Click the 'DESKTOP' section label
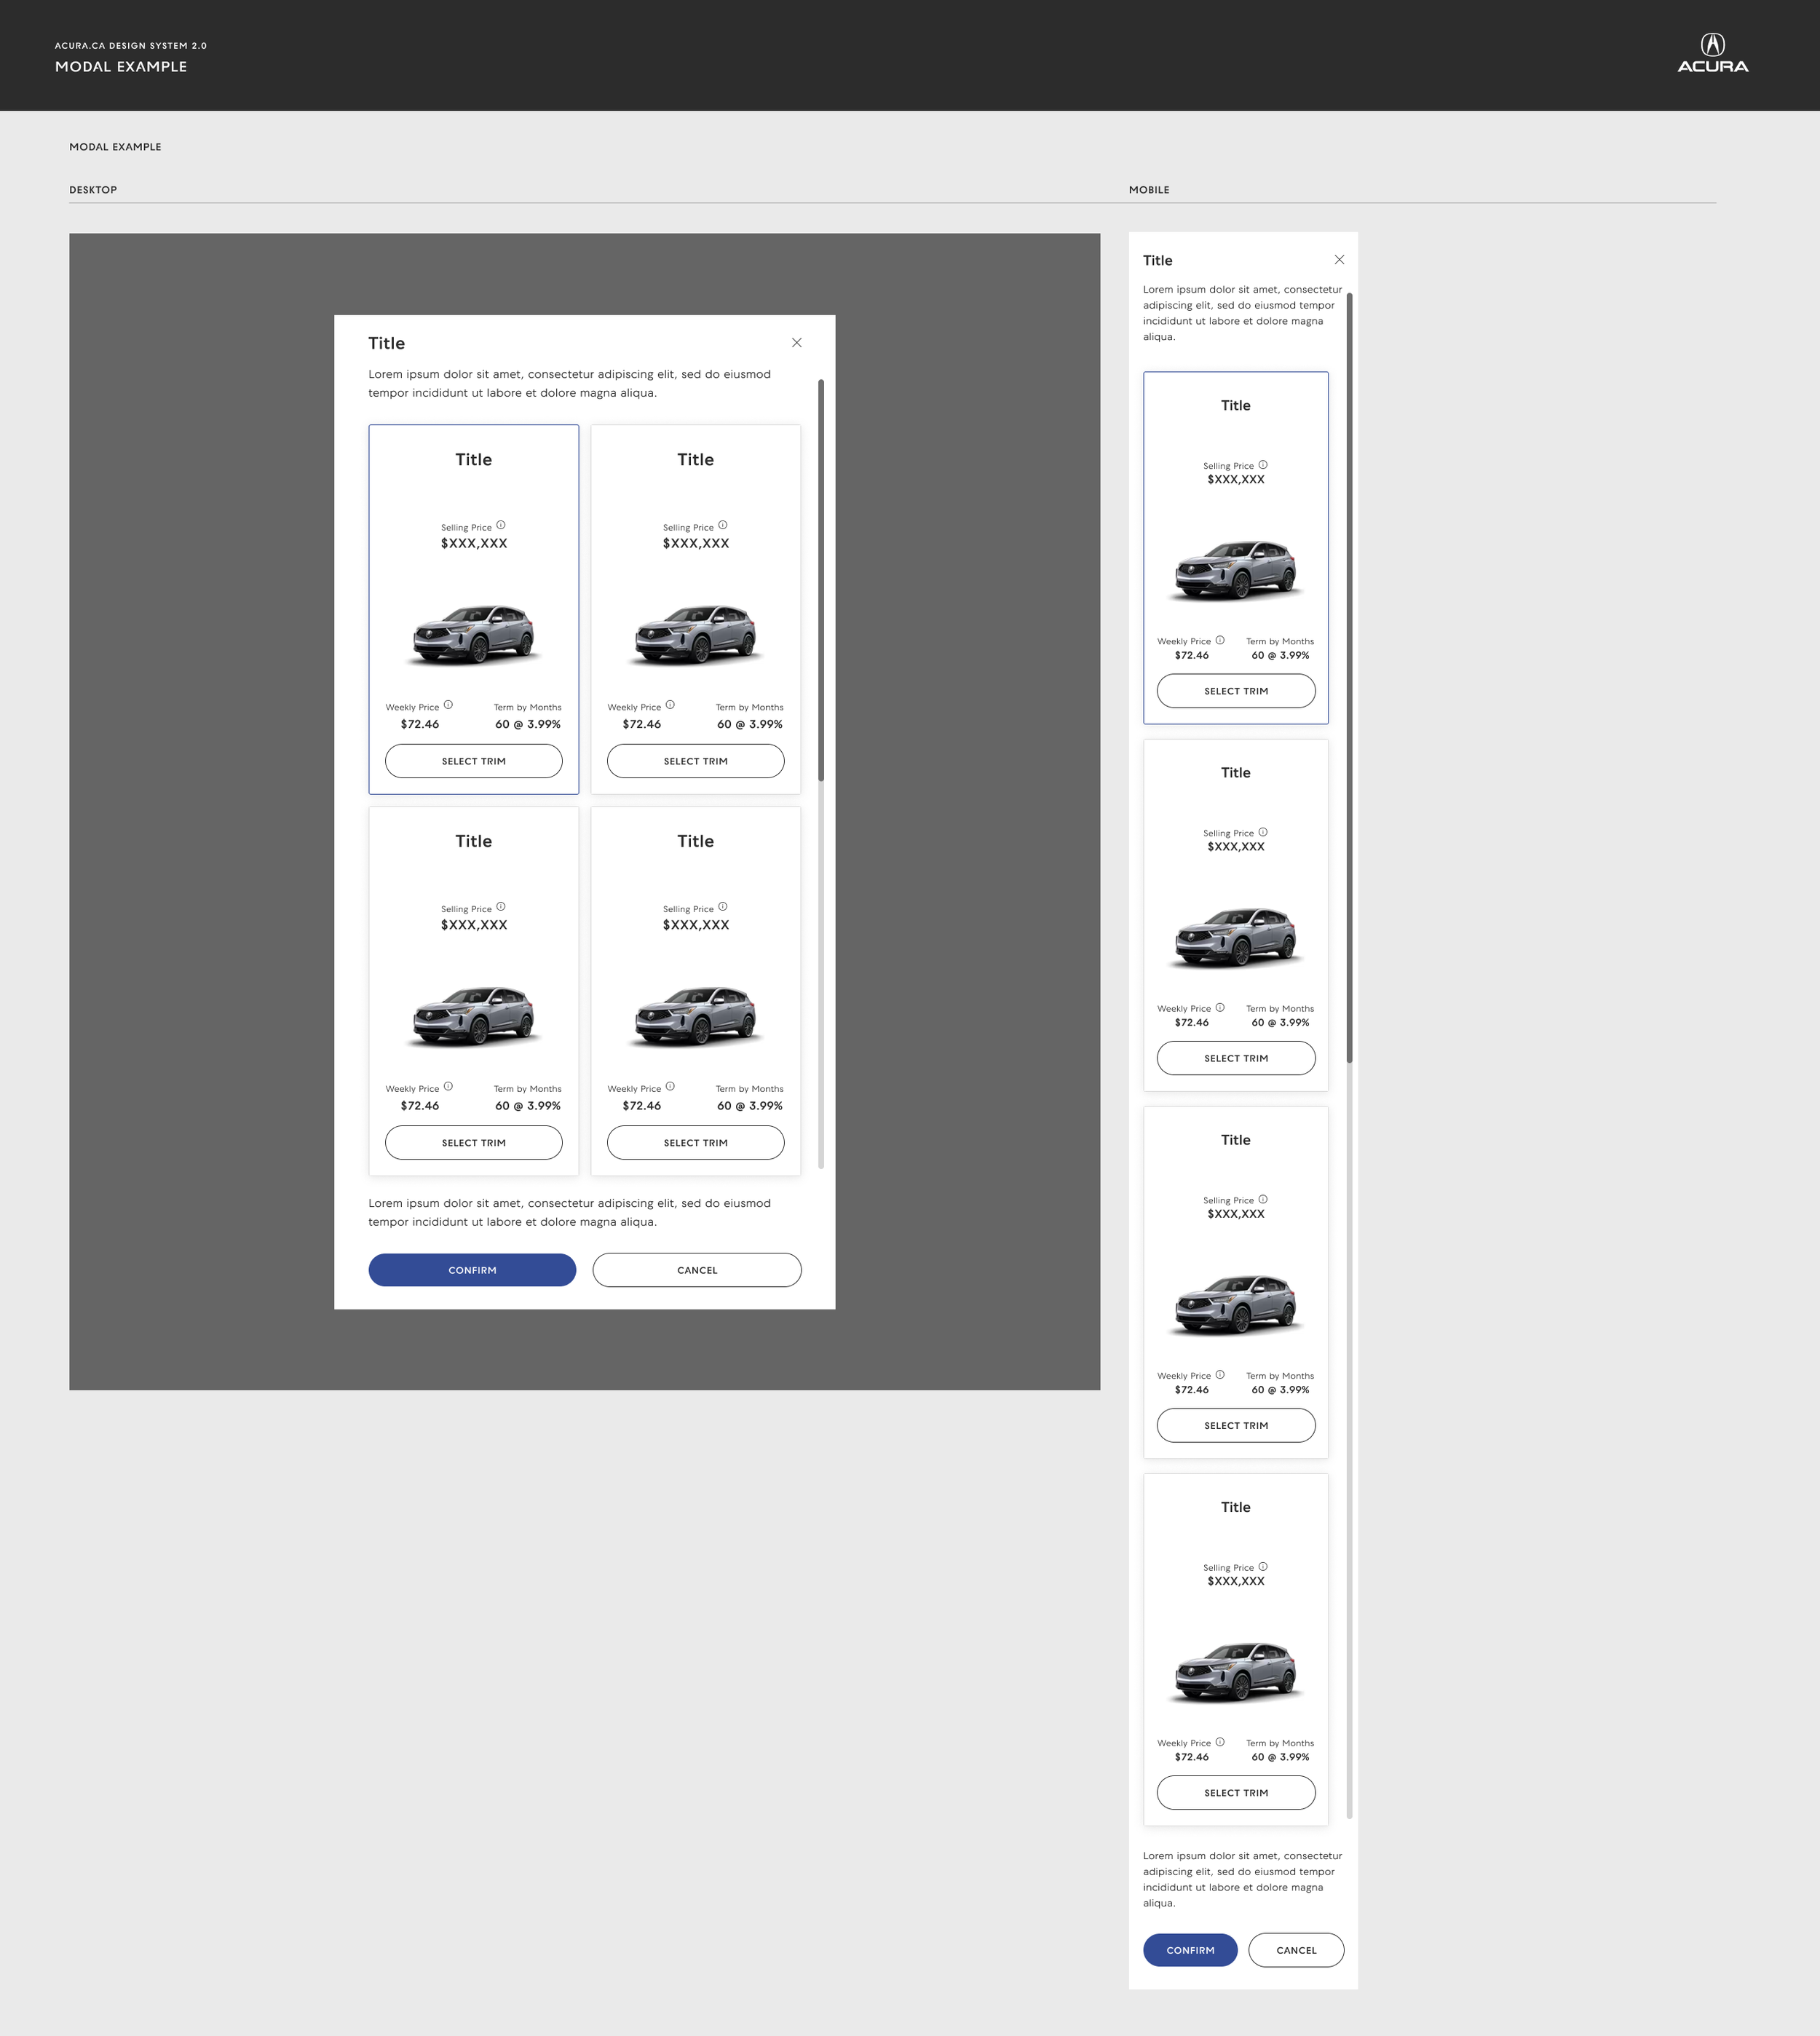Viewport: 1820px width, 2036px height. coord(93,190)
